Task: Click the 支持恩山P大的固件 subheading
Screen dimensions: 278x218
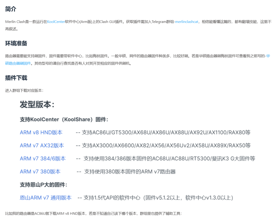Action: [44, 185]
